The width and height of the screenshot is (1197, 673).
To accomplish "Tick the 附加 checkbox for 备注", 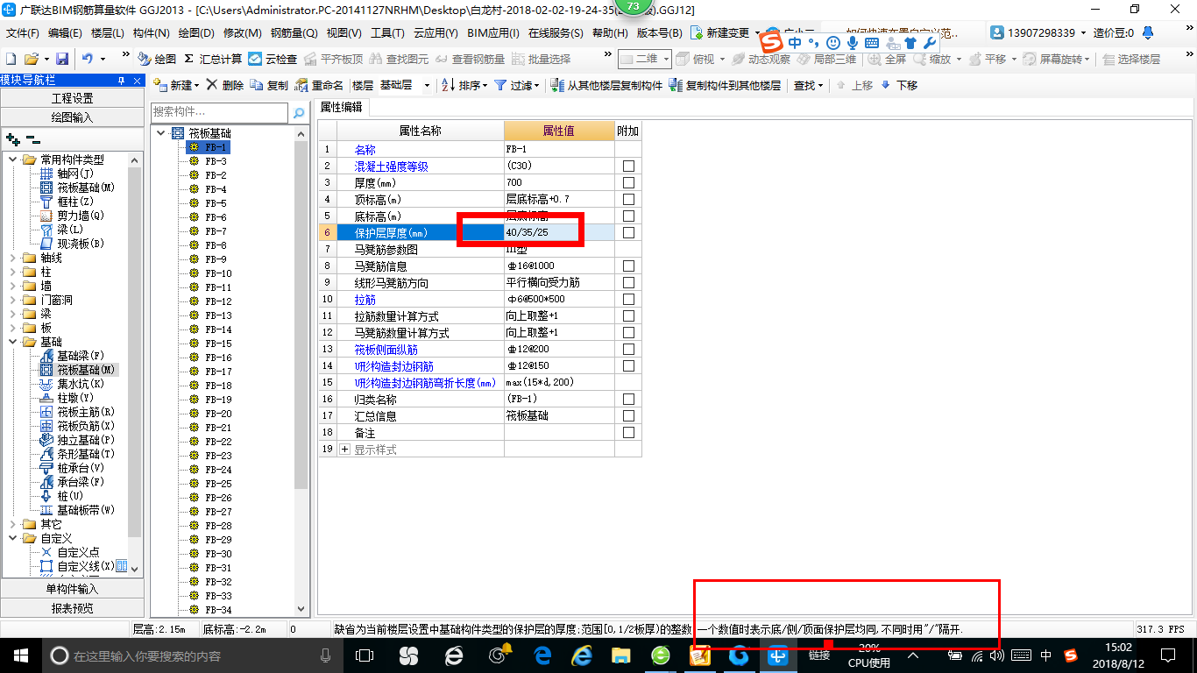I will pyautogui.click(x=628, y=432).
